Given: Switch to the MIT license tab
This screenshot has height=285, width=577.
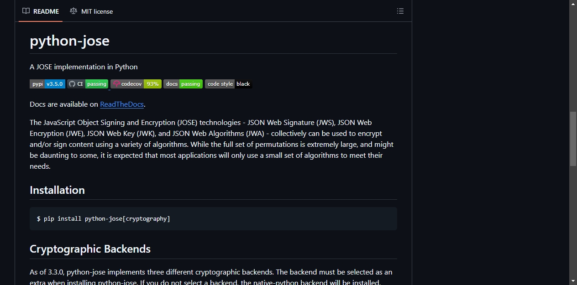Looking at the screenshot, I should (91, 11).
